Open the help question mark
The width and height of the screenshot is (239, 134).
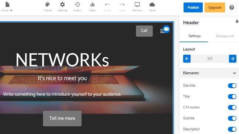tap(232, 7)
